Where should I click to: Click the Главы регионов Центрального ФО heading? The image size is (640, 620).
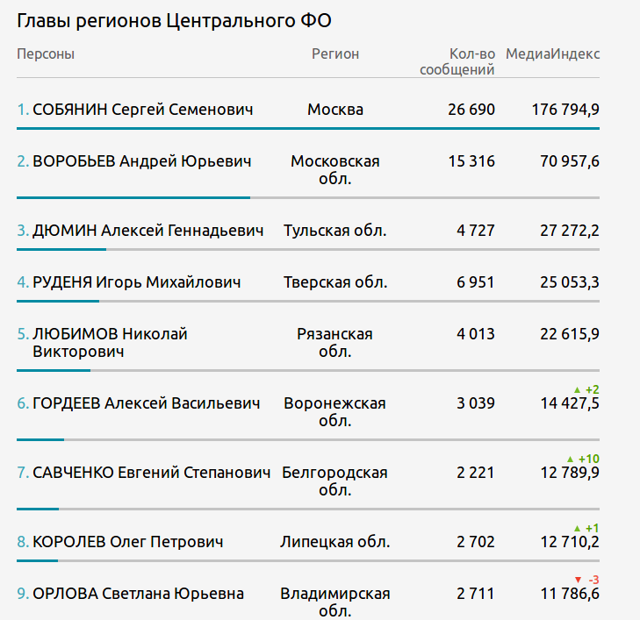[174, 21]
